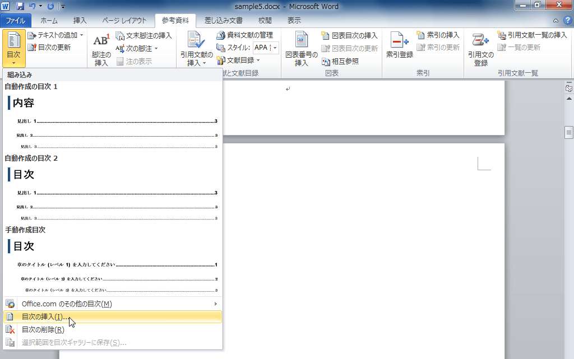Image resolution: width=574 pixels, height=359 pixels.
Task: Click the scroll up arrow of document
Action: 569,99
